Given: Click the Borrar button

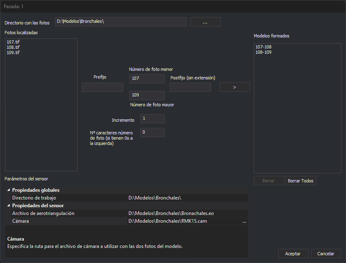Looking at the screenshot, I should (x=269, y=181).
